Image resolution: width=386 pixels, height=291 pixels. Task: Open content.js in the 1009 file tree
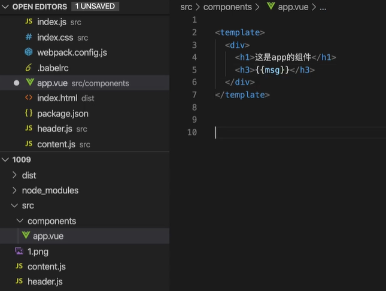[47, 266]
